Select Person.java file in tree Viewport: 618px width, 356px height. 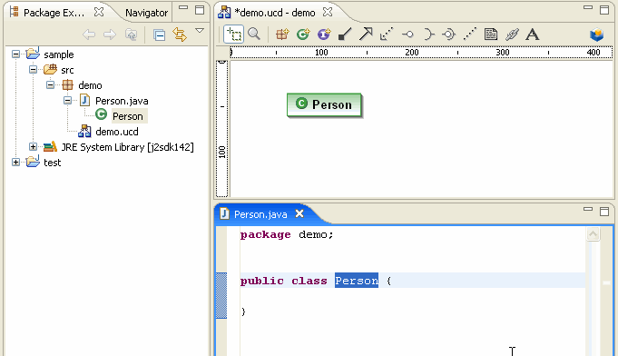122,101
